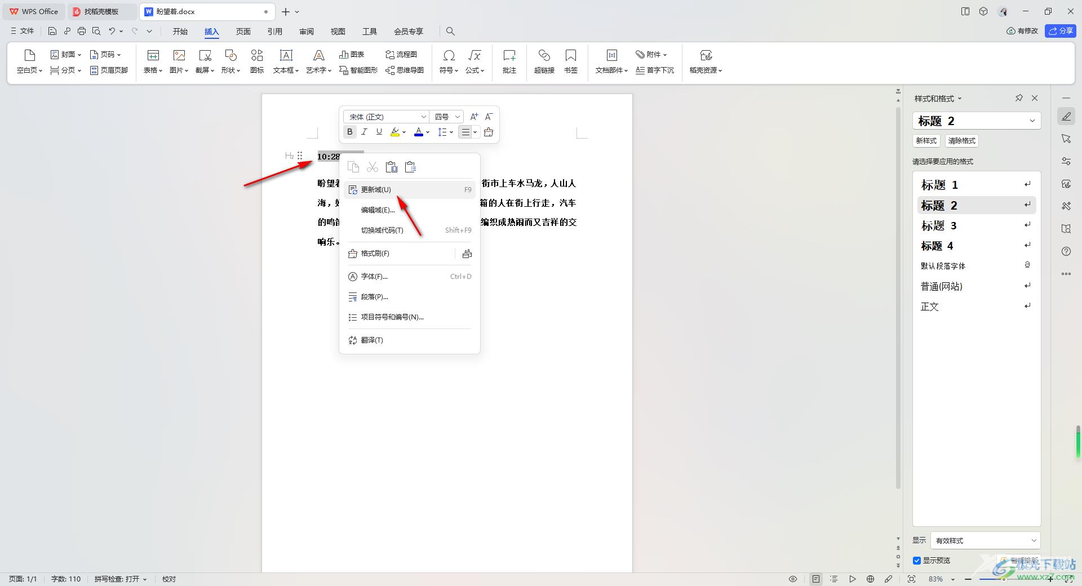Click the 新样式 button

(x=926, y=141)
